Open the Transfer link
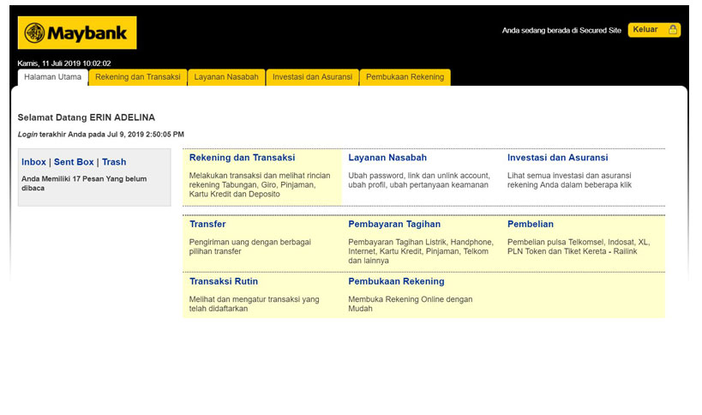This screenshot has width=702, height=415. (x=207, y=224)
